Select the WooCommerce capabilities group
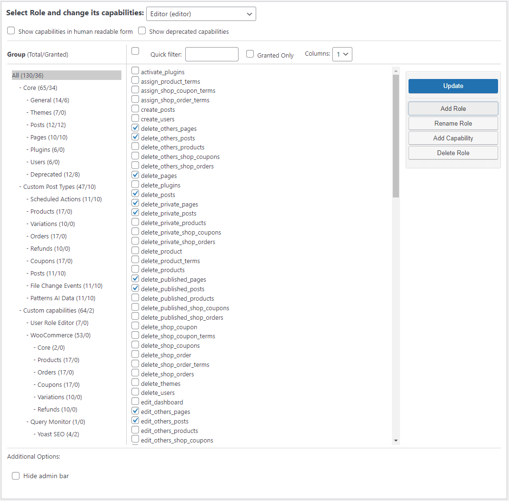Viewport: 509px width, 501px height. 55,335
